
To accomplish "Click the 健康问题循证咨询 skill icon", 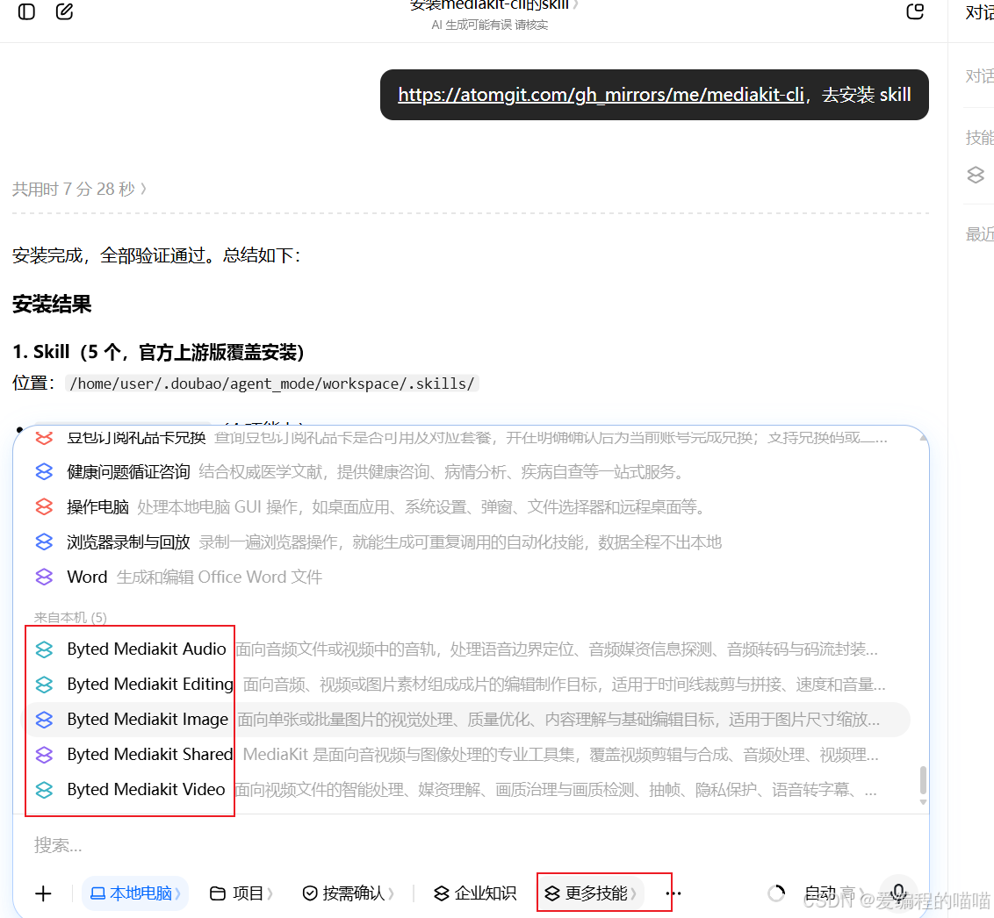I will 44,472.
